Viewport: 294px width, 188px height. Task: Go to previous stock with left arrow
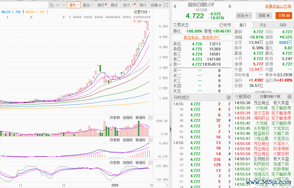click(x=175, y=7)
